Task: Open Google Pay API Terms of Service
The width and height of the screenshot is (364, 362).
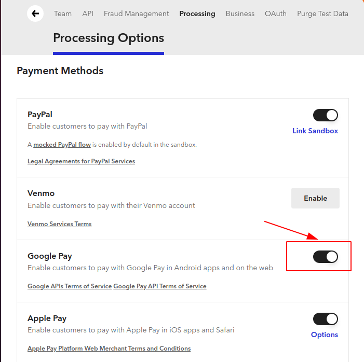Action: (160, 286)
